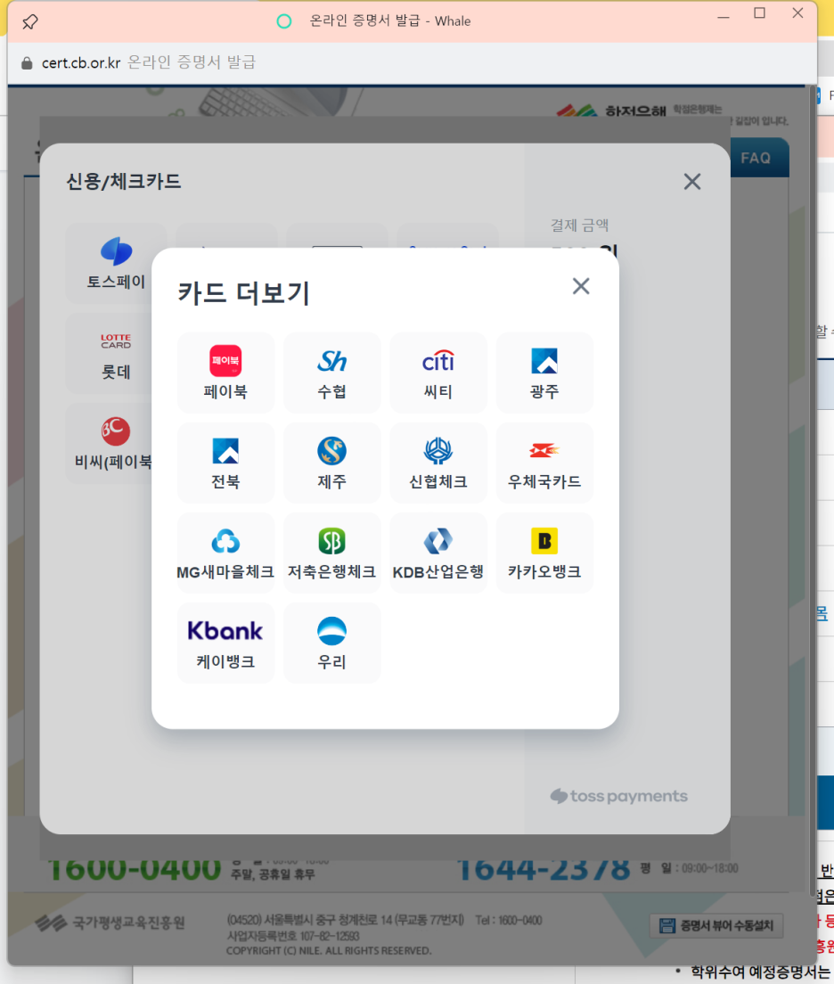Click the 신용/체크카드 title text

[x=124, y=181]
